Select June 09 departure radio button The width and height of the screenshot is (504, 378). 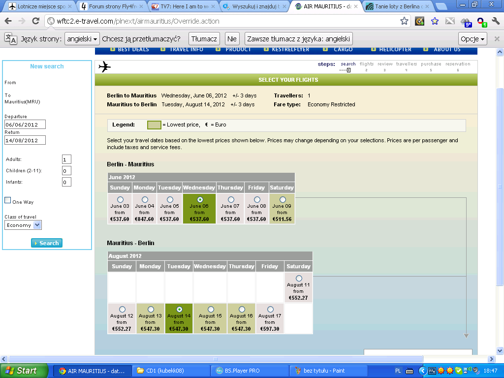(x=283, y=200)
